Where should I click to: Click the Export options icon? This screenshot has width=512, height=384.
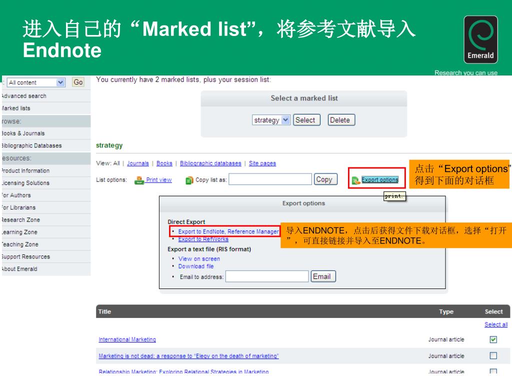(355, 180)
